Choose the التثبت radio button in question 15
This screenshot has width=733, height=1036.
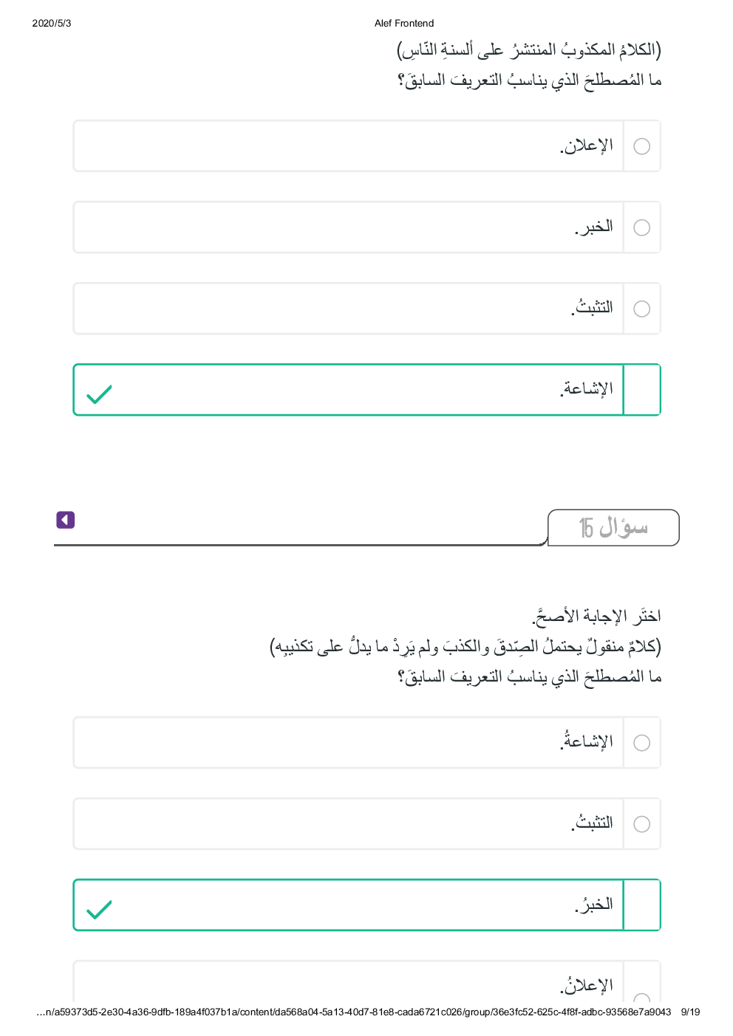pyautogui.click(x=642, y=824)
